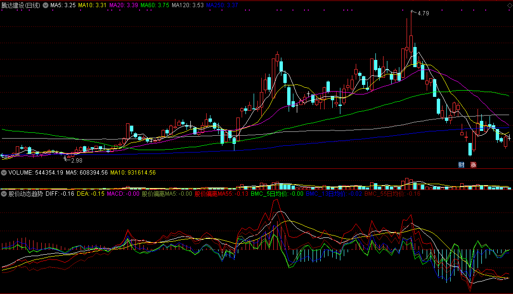This screenshot has width=513, height=294.
Task: Click the 4.79 high price label
Action: 423,13
